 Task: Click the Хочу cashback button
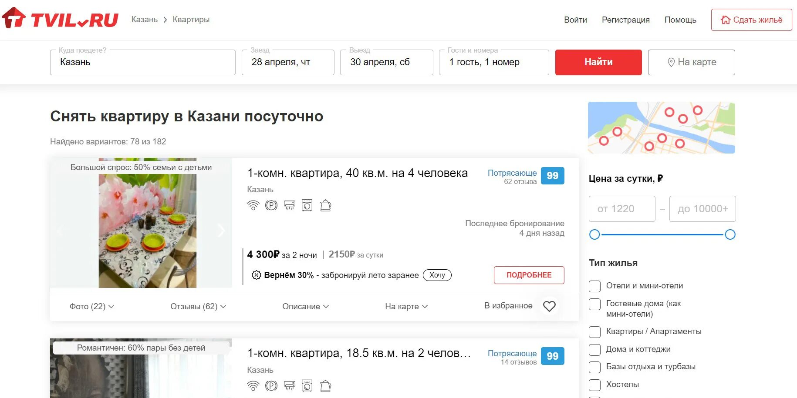pyautogui.click(x=437, y=275)
